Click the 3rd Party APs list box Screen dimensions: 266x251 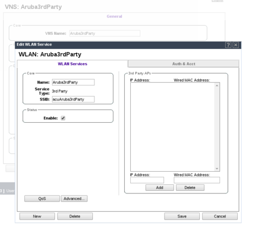(175, 127)
